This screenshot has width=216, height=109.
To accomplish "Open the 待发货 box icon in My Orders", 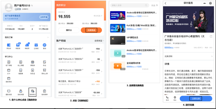I will click(18, 45).
